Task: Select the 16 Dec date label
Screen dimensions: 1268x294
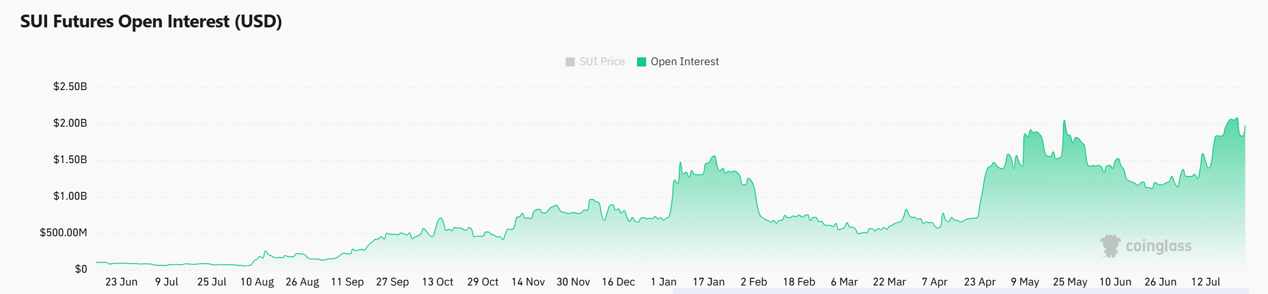Action: pyautogui.click(x=618, y=282)
